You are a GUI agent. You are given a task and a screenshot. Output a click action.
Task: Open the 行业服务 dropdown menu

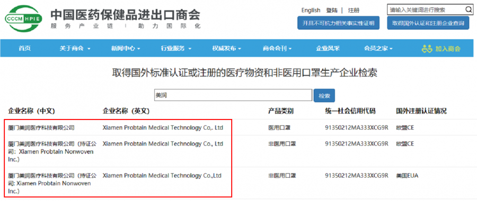(x=176, y=49)
